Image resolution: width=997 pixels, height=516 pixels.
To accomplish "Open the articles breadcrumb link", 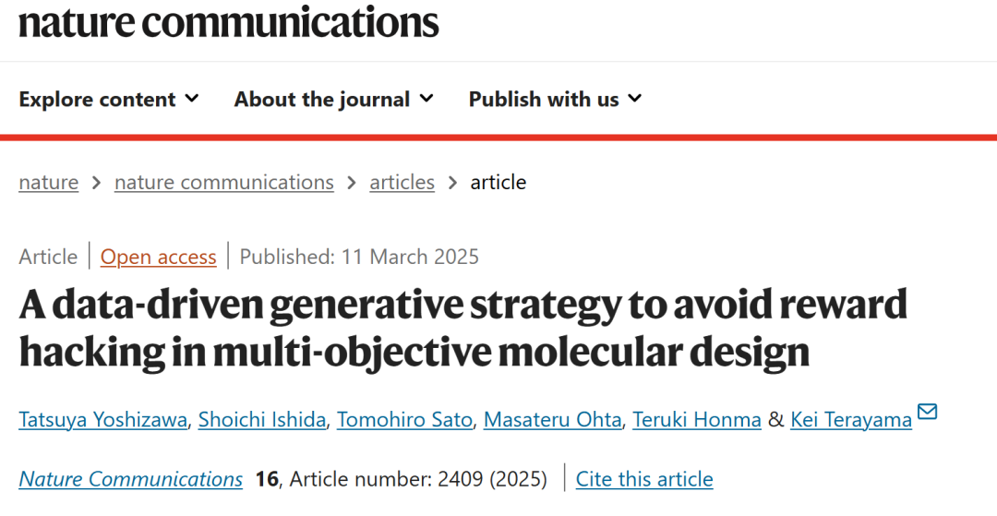I will click(x=402, y=182).
